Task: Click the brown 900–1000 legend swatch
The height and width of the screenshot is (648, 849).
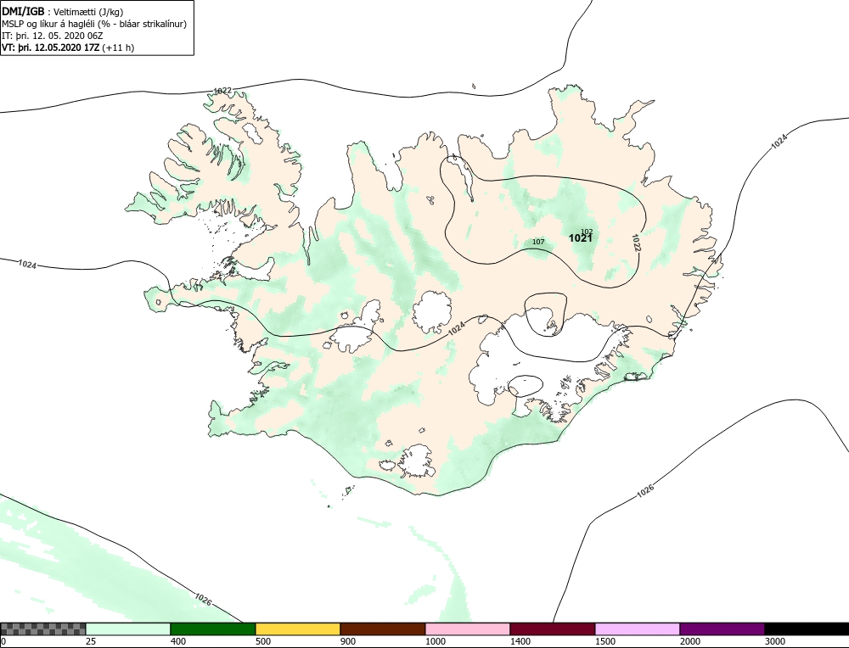Action: (383, 628)
